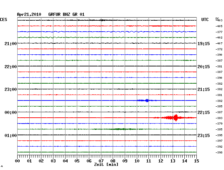Select the 23:00 local time label
Image resolution: width=224 pixels, height=170 pixels.
point(11,89)
